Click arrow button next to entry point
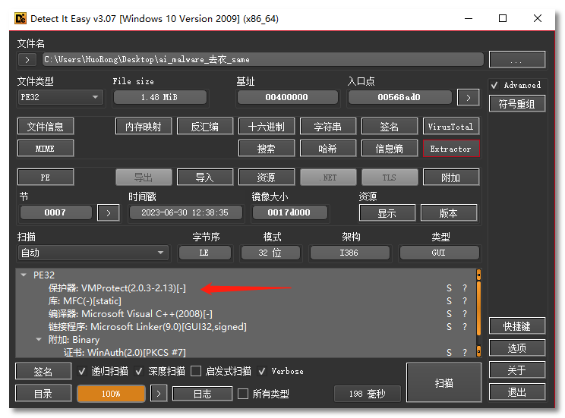The height and width of the screenshot is (418, 565). [468, 97]
